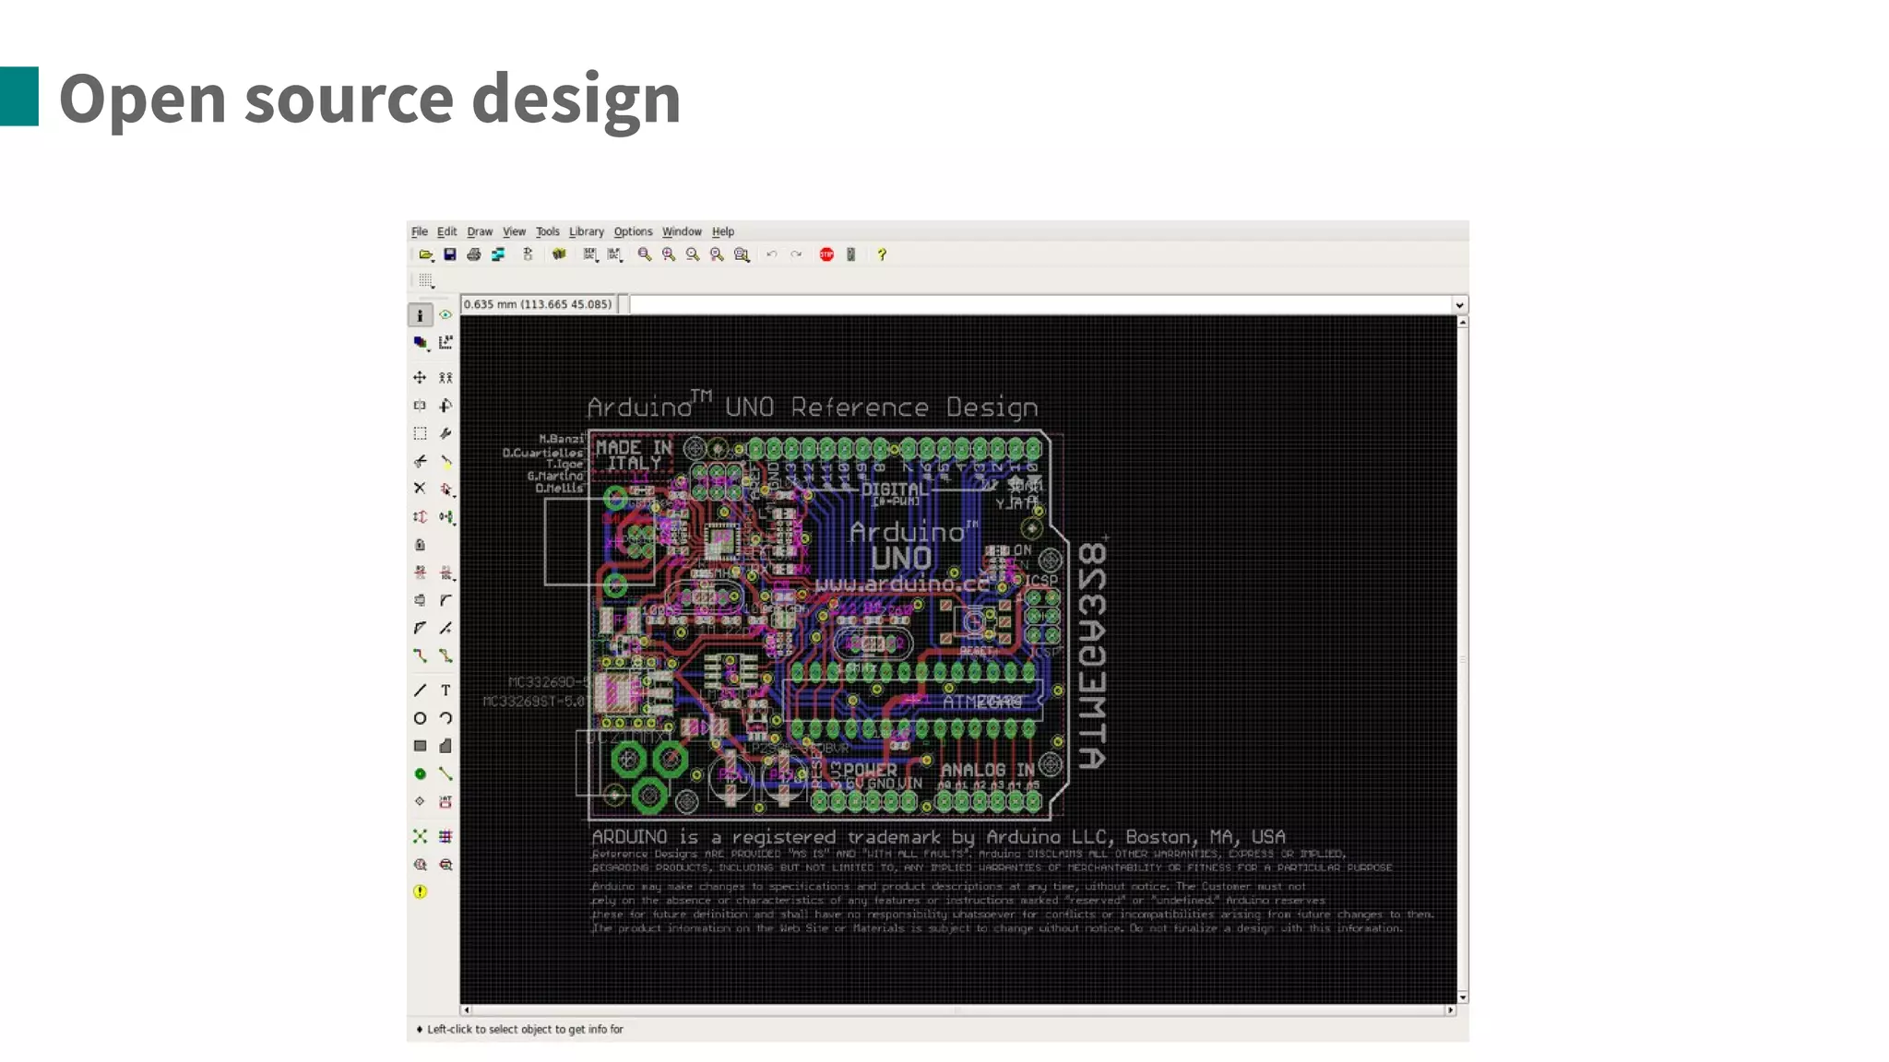Click the Print icon
The width and height of the screenshot is (1889, 1062).
[474, 254]
